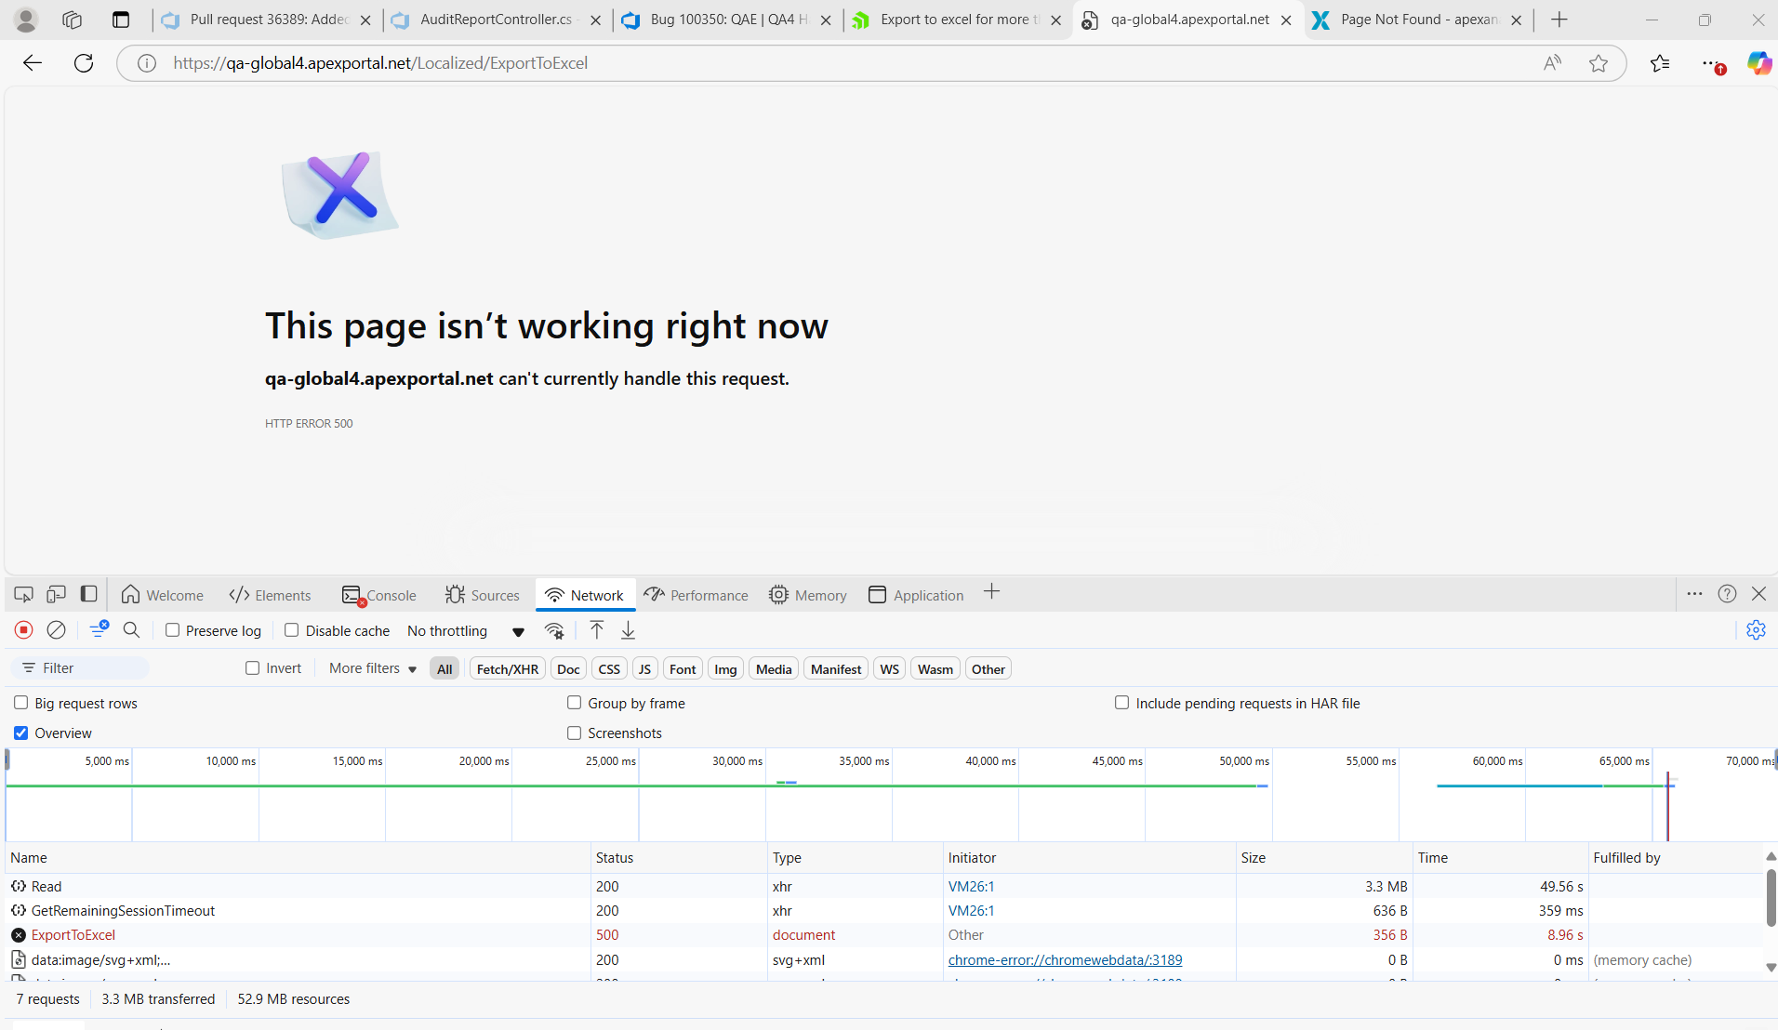The image size is (1778, 1030).
Task: Refresh the page with reload button
Action: tap(84, 63)
